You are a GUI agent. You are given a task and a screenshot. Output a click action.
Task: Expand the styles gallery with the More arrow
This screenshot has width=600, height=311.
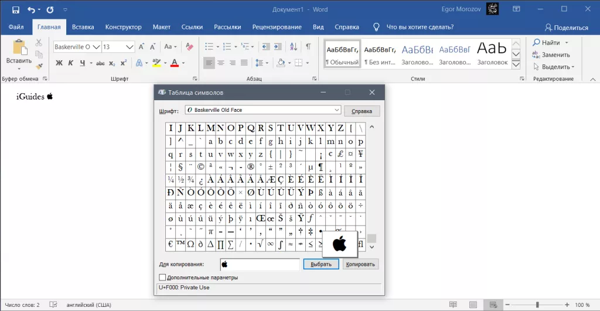516,65
